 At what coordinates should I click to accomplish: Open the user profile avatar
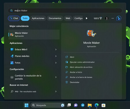[x=107, y=18]
